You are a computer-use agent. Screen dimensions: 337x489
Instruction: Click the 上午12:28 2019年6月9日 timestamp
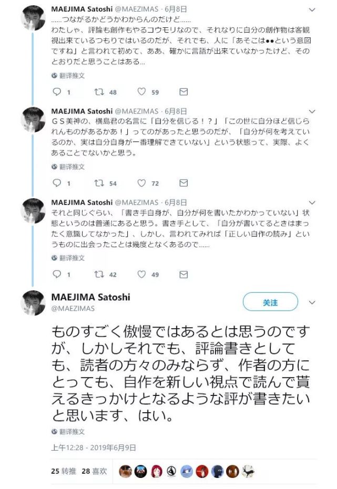pyautogui.click(x=94, y=447)
